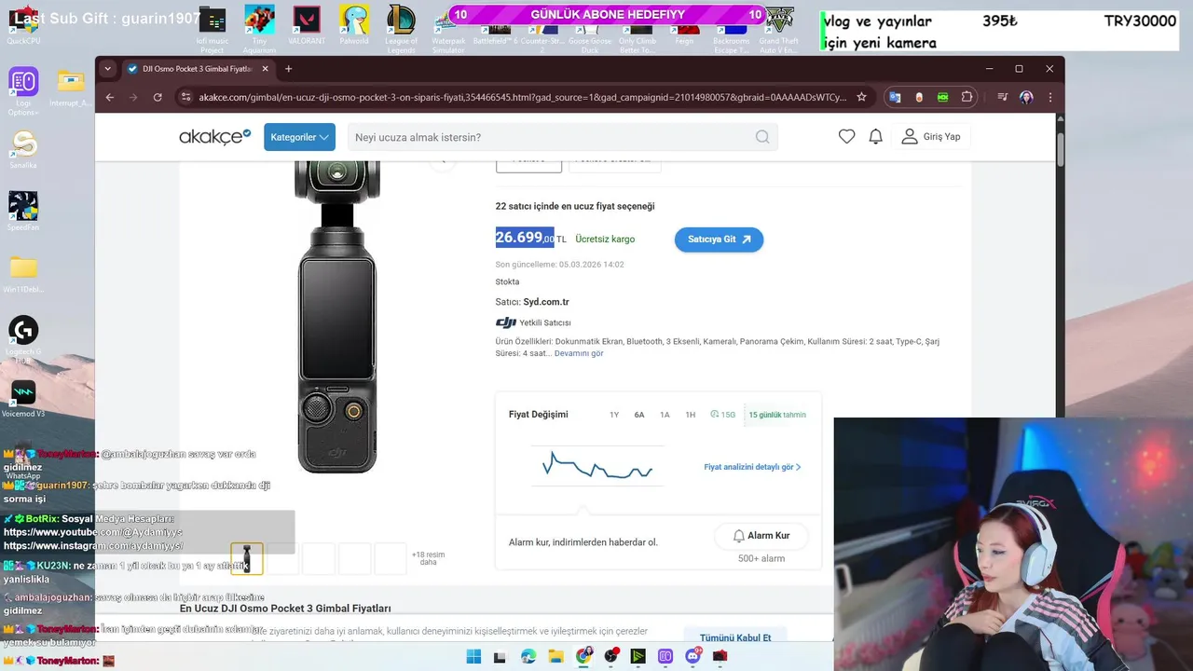Click the Ücretsiz kargo label
1193x671 pixels.
[x=605, y=240]
